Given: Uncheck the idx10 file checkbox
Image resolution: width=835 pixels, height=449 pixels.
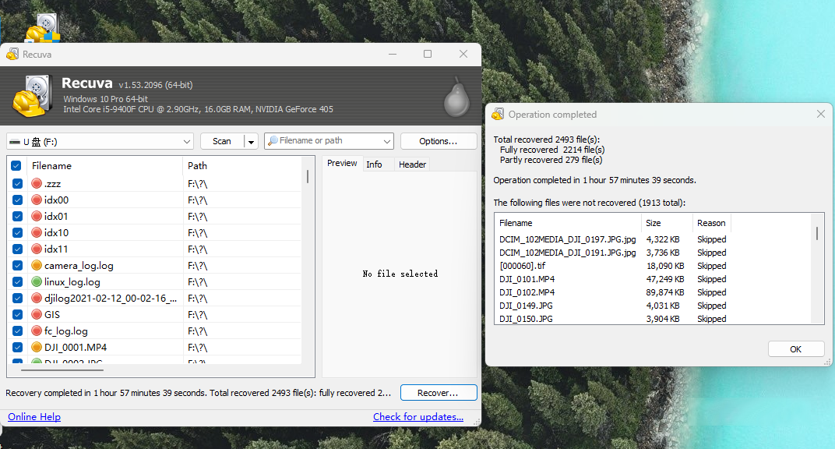Looking at the screenshot, I should (x=18, y=233).
